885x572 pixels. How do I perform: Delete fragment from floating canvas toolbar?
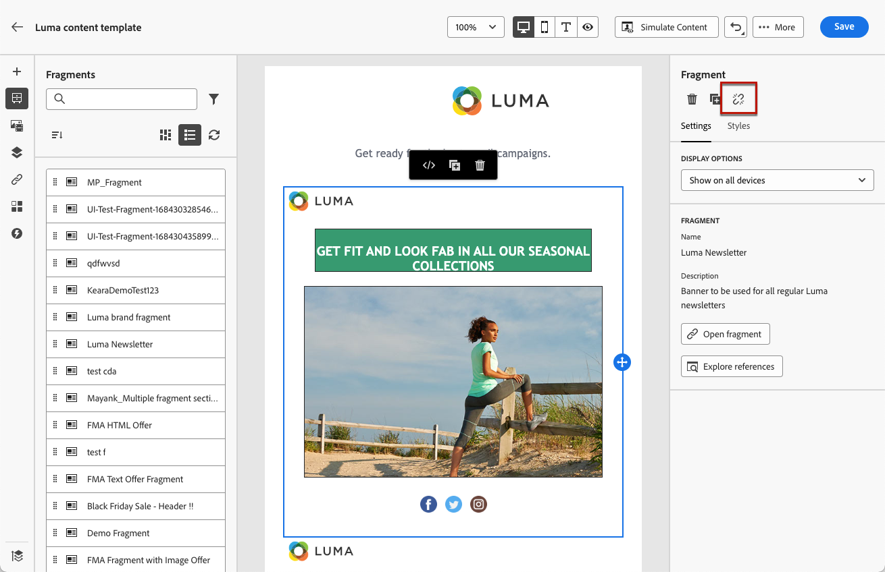[480, 165]
